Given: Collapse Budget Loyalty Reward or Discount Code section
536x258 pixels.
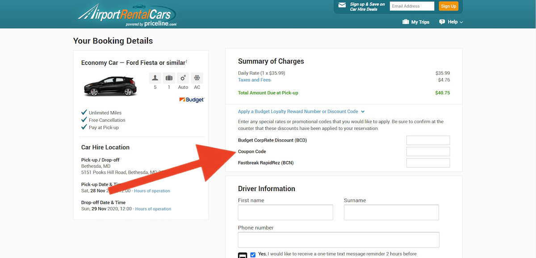Looking at the screenshot, I should point(301,112).
